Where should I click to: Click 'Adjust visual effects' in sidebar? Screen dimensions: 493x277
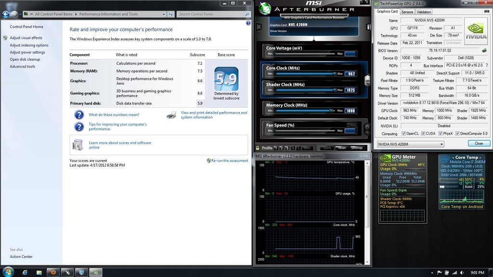(26, 38)
